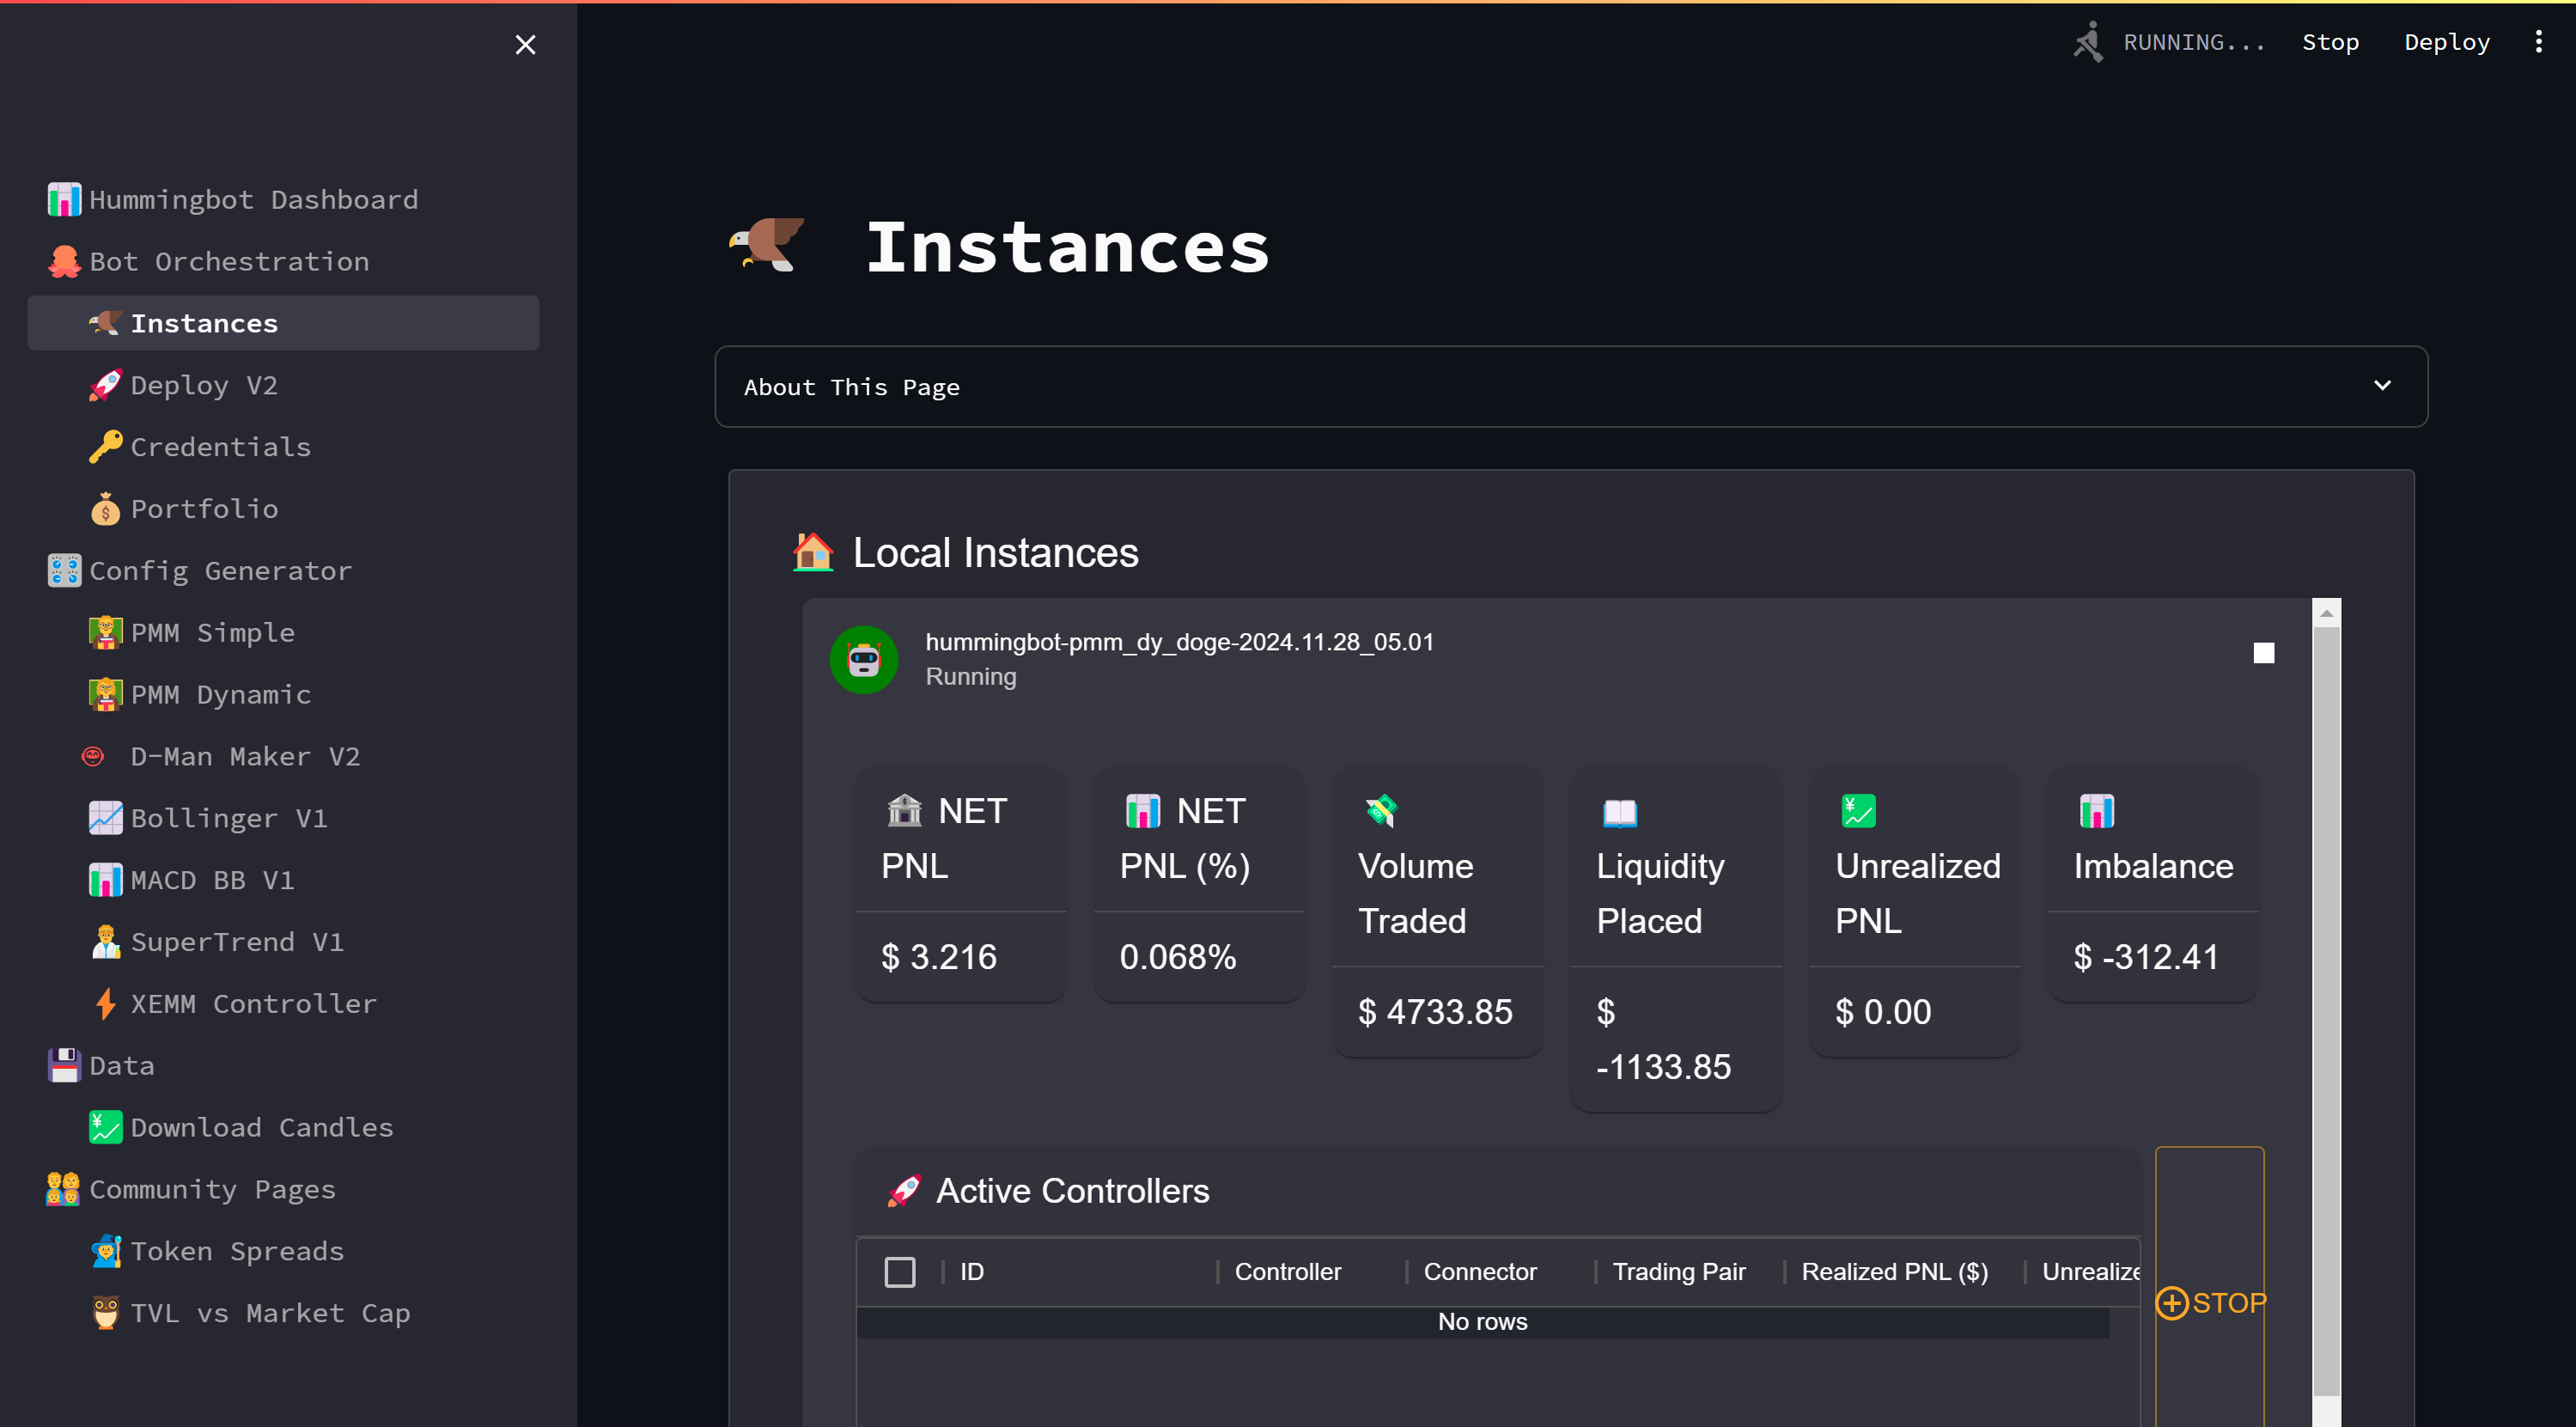
Task: Click the instances panel vertical scrollbar thumb
Action: (2327, 1010)
